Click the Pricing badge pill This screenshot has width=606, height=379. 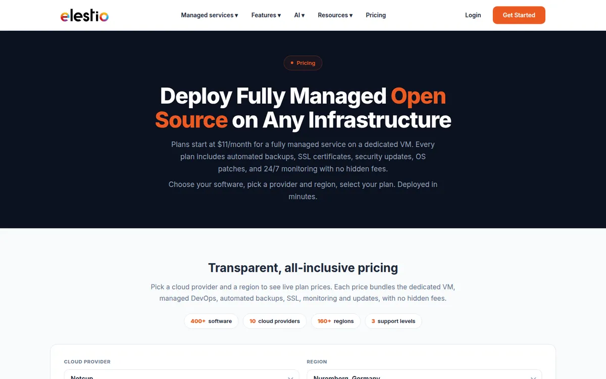(303, 63)
